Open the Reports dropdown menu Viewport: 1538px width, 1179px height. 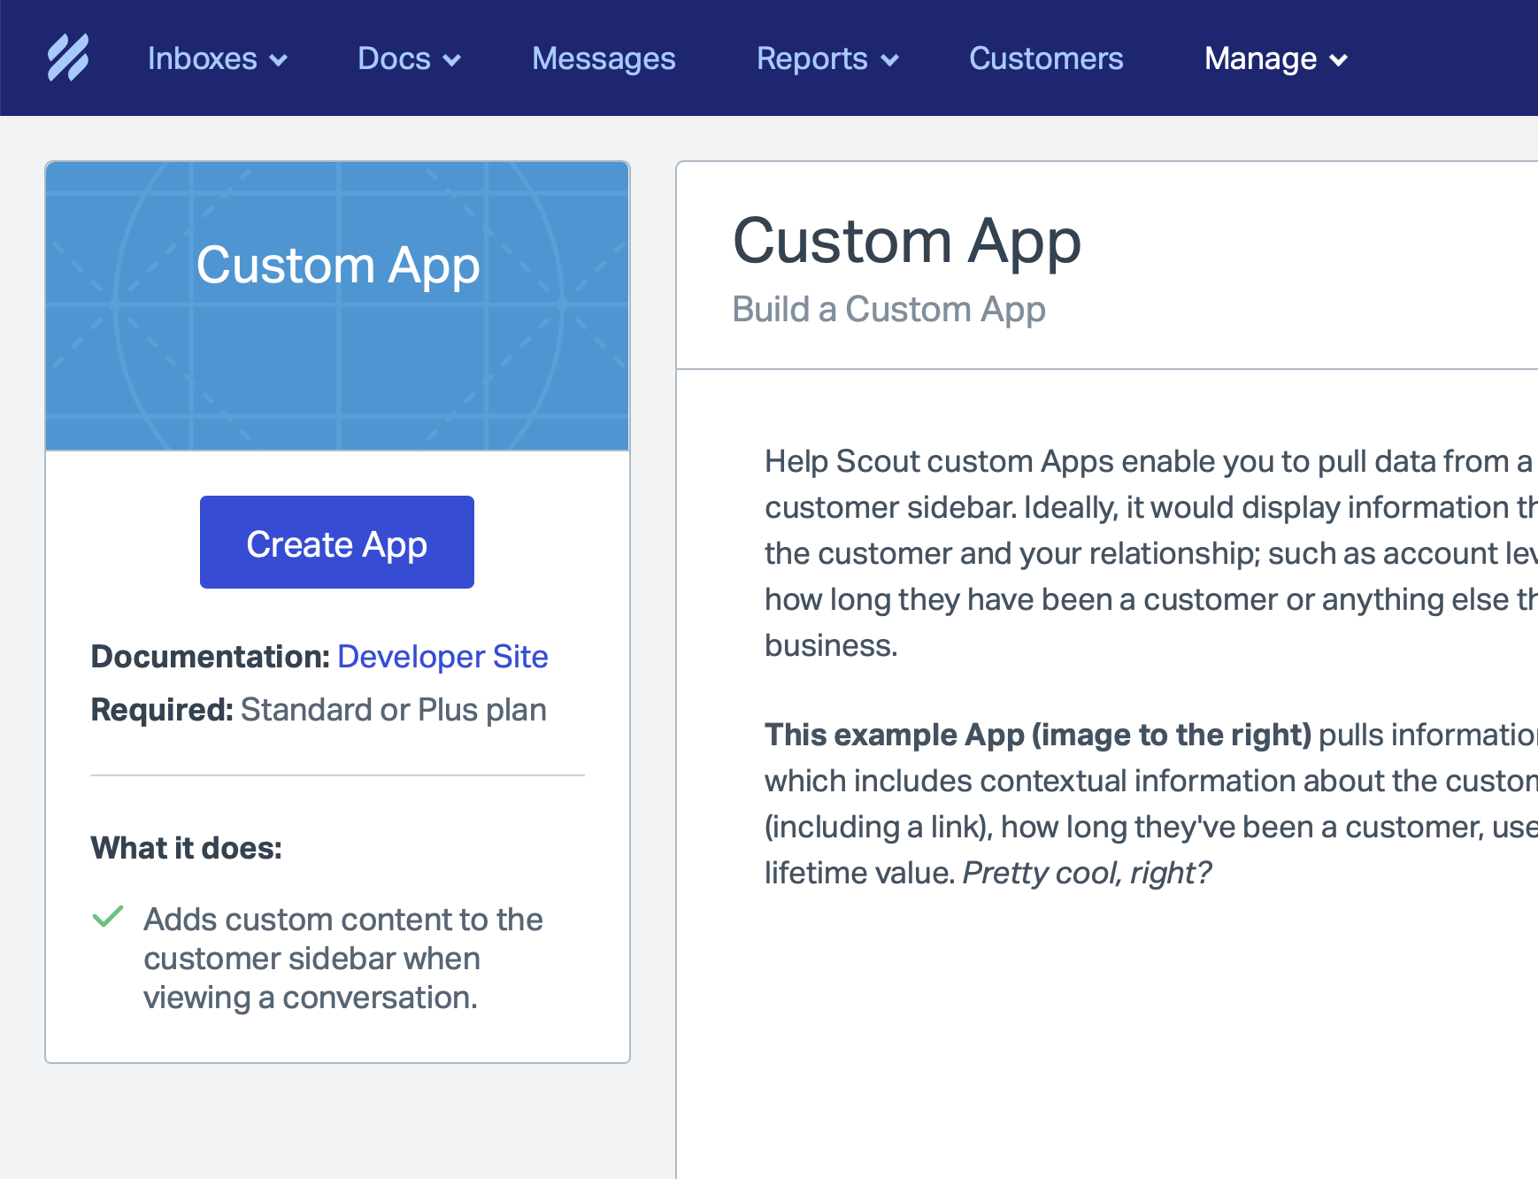pyautogui.click(x=827, y=58)
